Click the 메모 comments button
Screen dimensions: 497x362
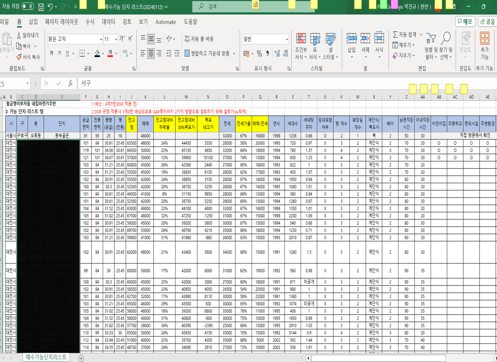(x=465, y=22)
